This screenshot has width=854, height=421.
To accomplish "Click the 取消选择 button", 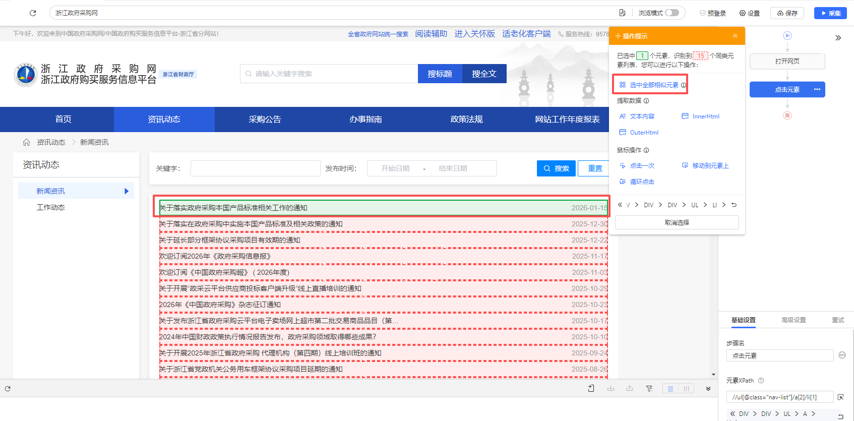I will pyautogui.click(x=677, y=222).
